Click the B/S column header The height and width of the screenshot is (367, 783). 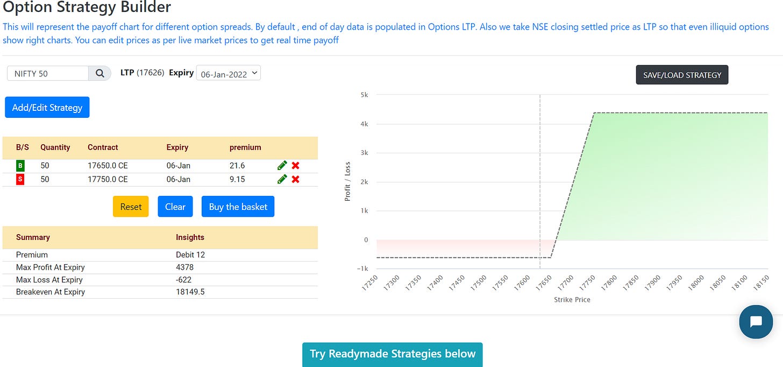point(23,147)
